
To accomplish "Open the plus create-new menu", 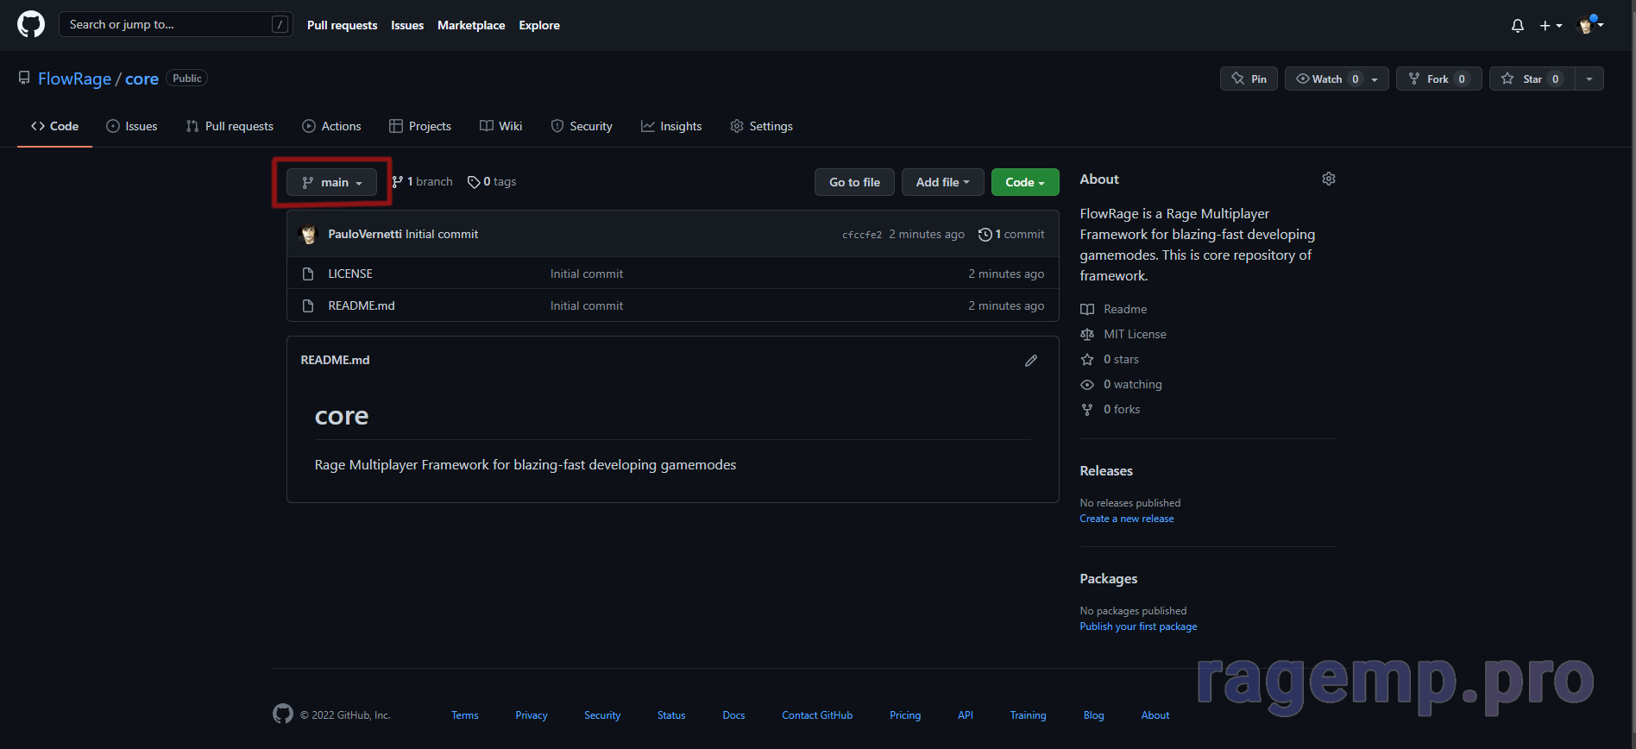I will (x=1551, y=26).
